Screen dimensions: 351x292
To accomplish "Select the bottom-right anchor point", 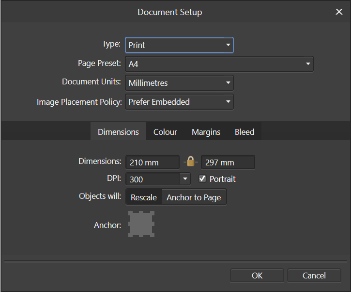I will (x=152, y=235).
